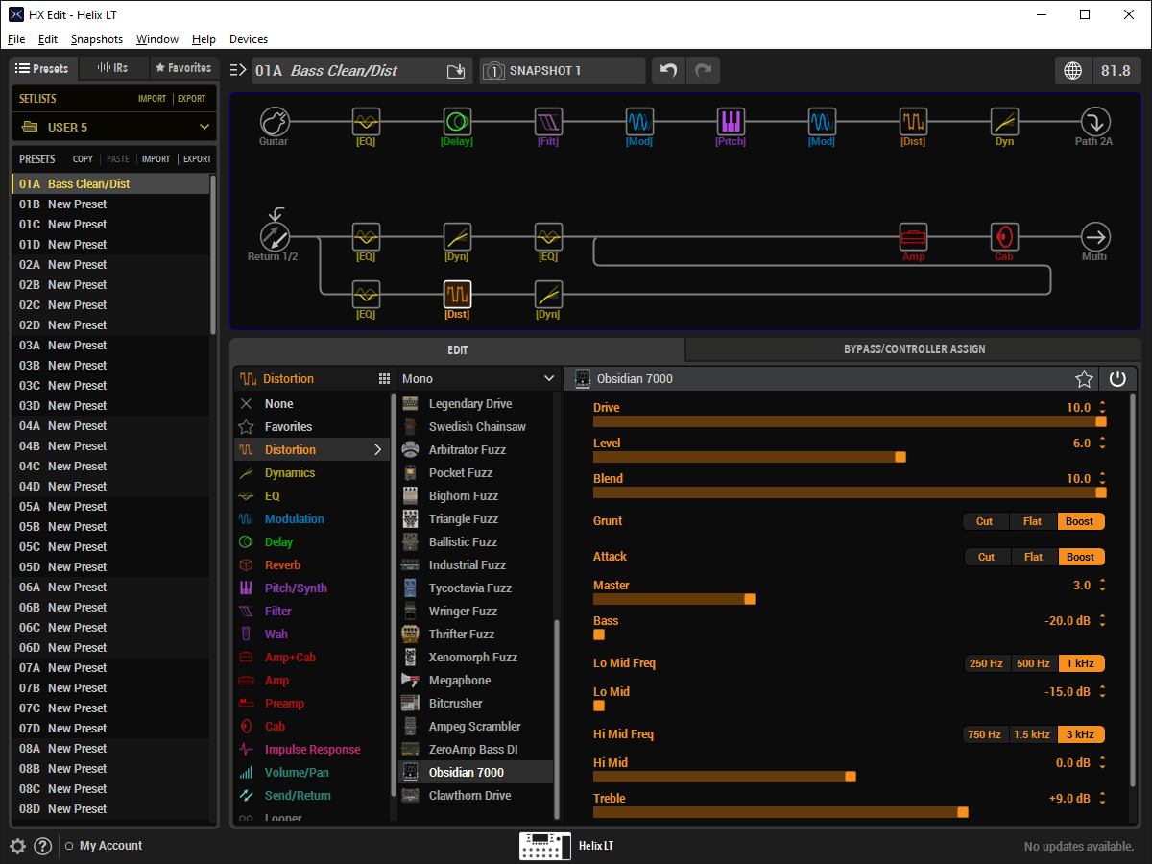The image size is (1152, 864).
Task: Open the Mono/Stereo dropdown
Action: click(x=478, y=379)
